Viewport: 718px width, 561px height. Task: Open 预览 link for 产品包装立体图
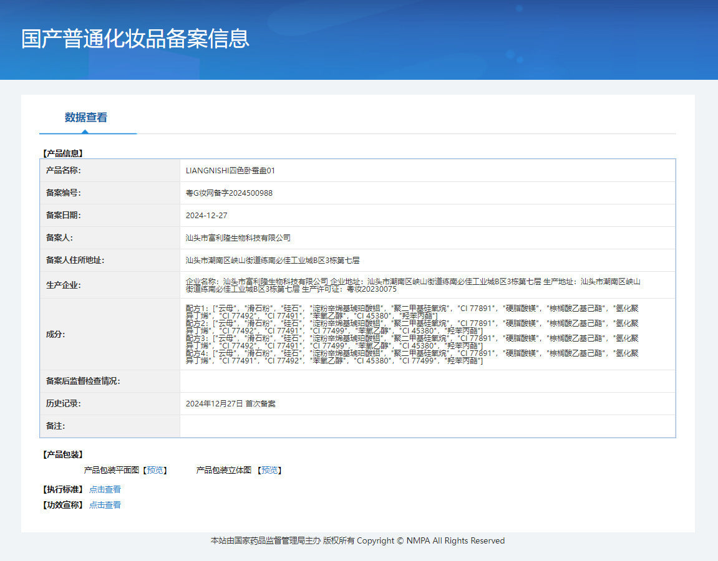click(x=269, y=470)
